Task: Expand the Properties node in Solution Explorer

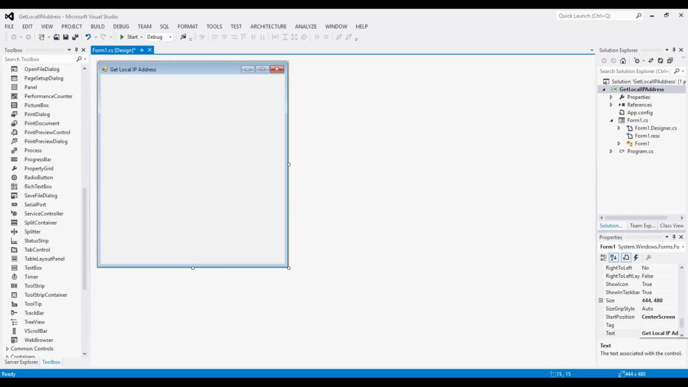Action: 611,97
